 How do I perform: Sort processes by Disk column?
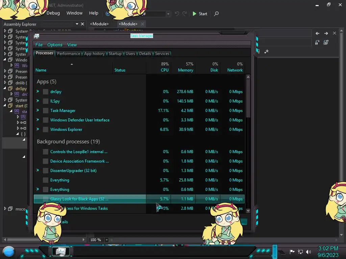click(x=208, y=68)
